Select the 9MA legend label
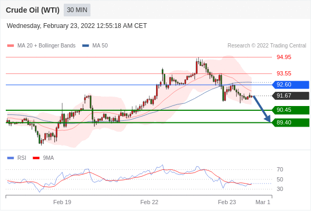This screenshot has height=211, width=311. coord(48,158)
